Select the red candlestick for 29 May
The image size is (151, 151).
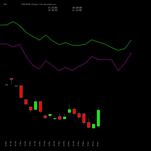coord(84,118)
